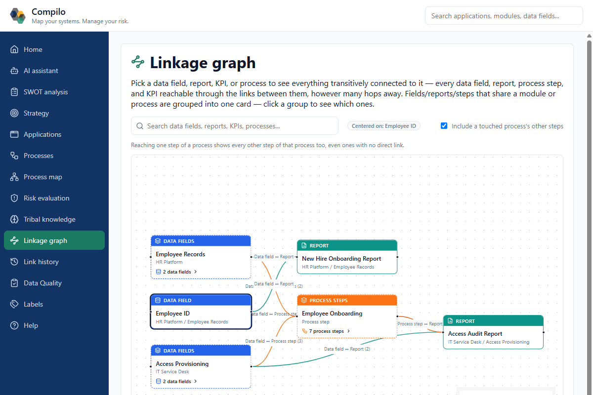Click the magnifier icon in graph search

coord(140,126)
